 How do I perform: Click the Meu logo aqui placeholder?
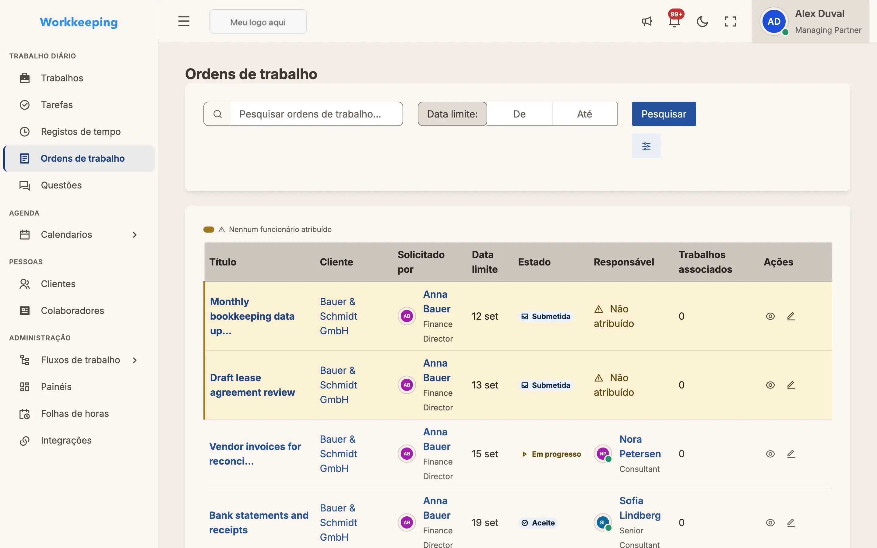(x=258, y=22)
